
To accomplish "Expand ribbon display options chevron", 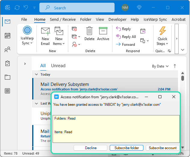I will click(182, 50).
